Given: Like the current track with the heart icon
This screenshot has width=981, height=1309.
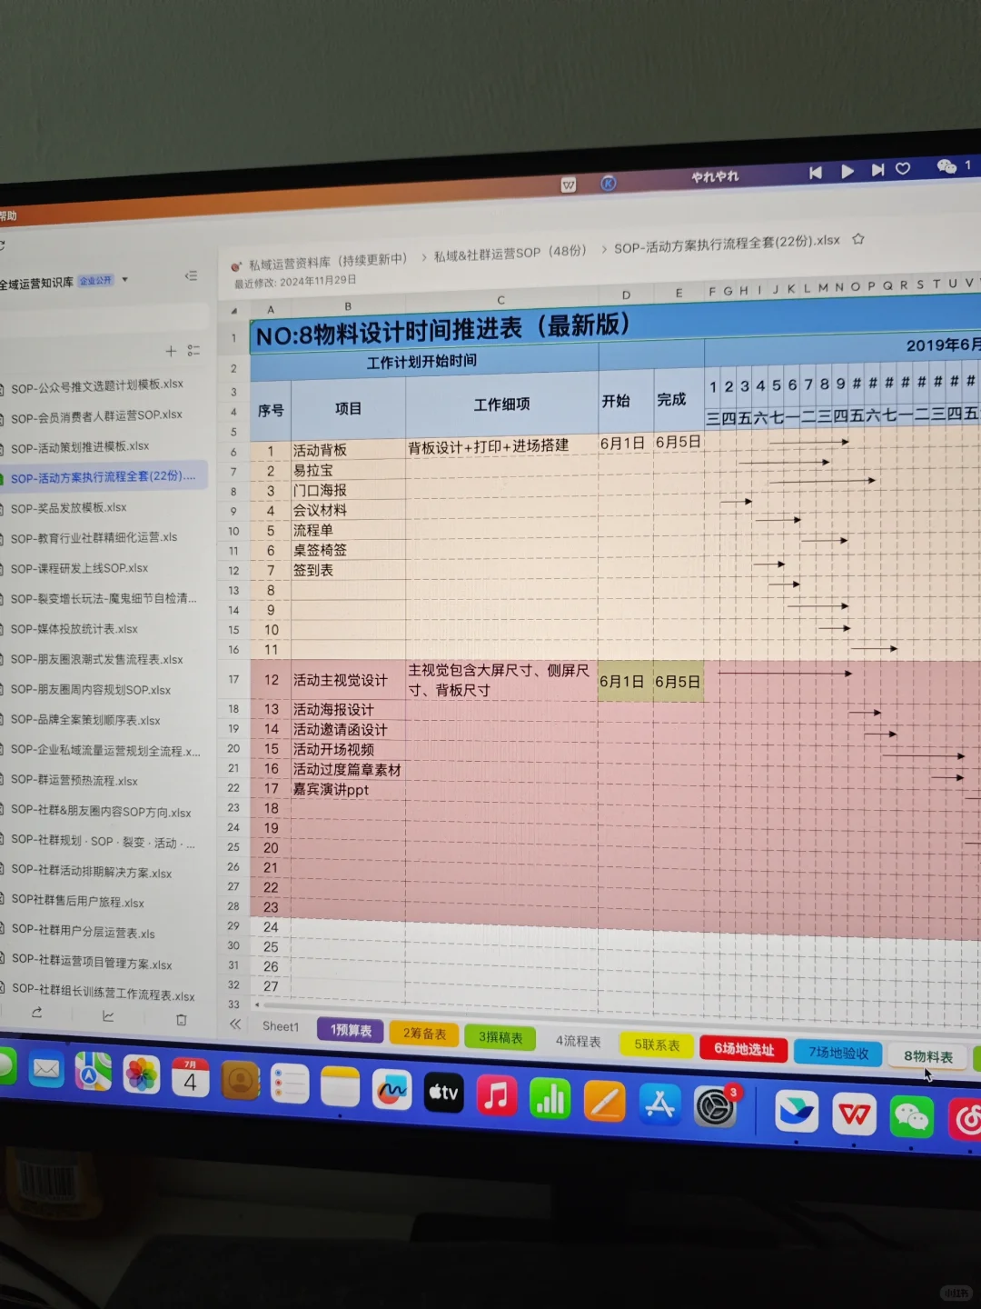Looking at the screenshot, I should [903, 170].
